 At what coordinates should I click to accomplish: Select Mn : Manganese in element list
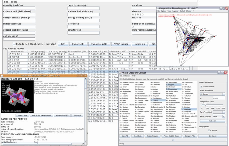tap(156, 114)
